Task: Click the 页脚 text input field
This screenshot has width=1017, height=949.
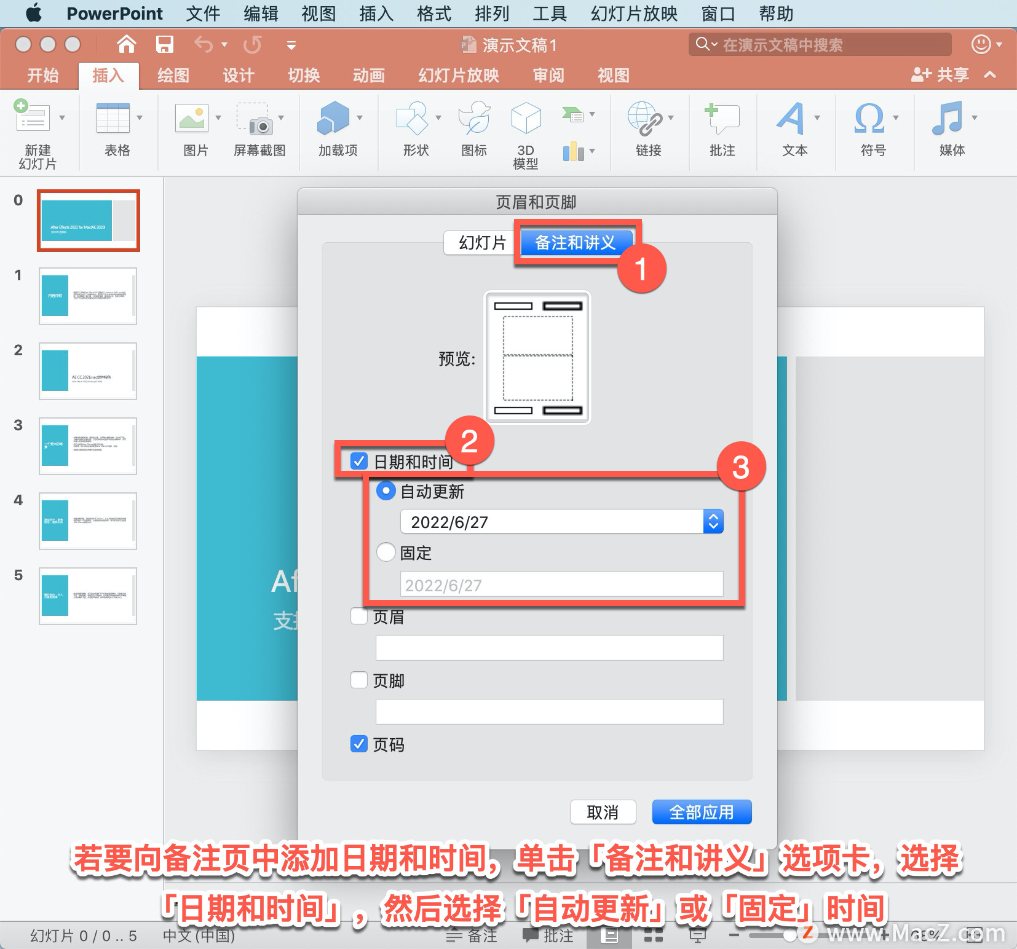Action: click(x=550, y=712)
